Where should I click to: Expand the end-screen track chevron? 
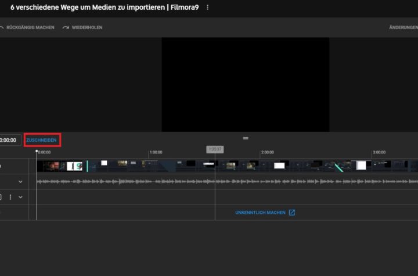pos(20,197)
